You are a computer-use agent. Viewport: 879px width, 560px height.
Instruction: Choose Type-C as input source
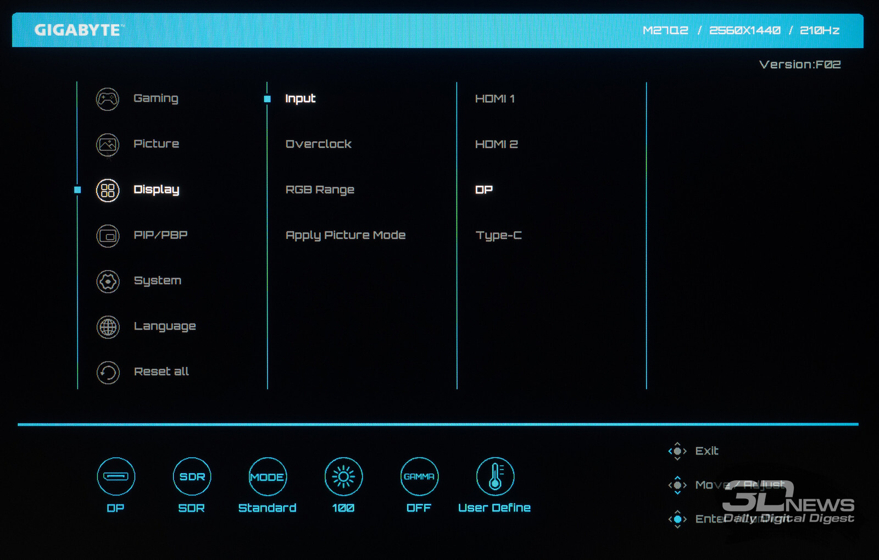pyautogui.click(x=498, y=236)
